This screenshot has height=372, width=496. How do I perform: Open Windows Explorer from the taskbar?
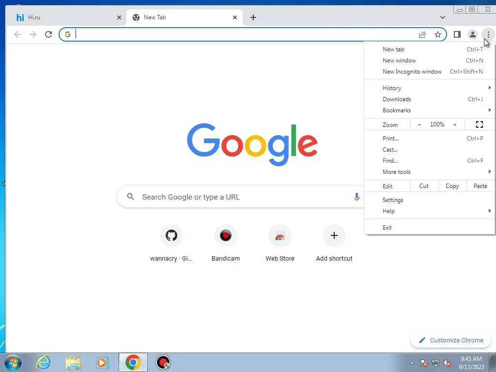point(73,362)
